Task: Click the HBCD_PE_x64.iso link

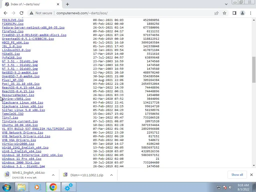Action: pyautogui.click(x=15, y=42)
